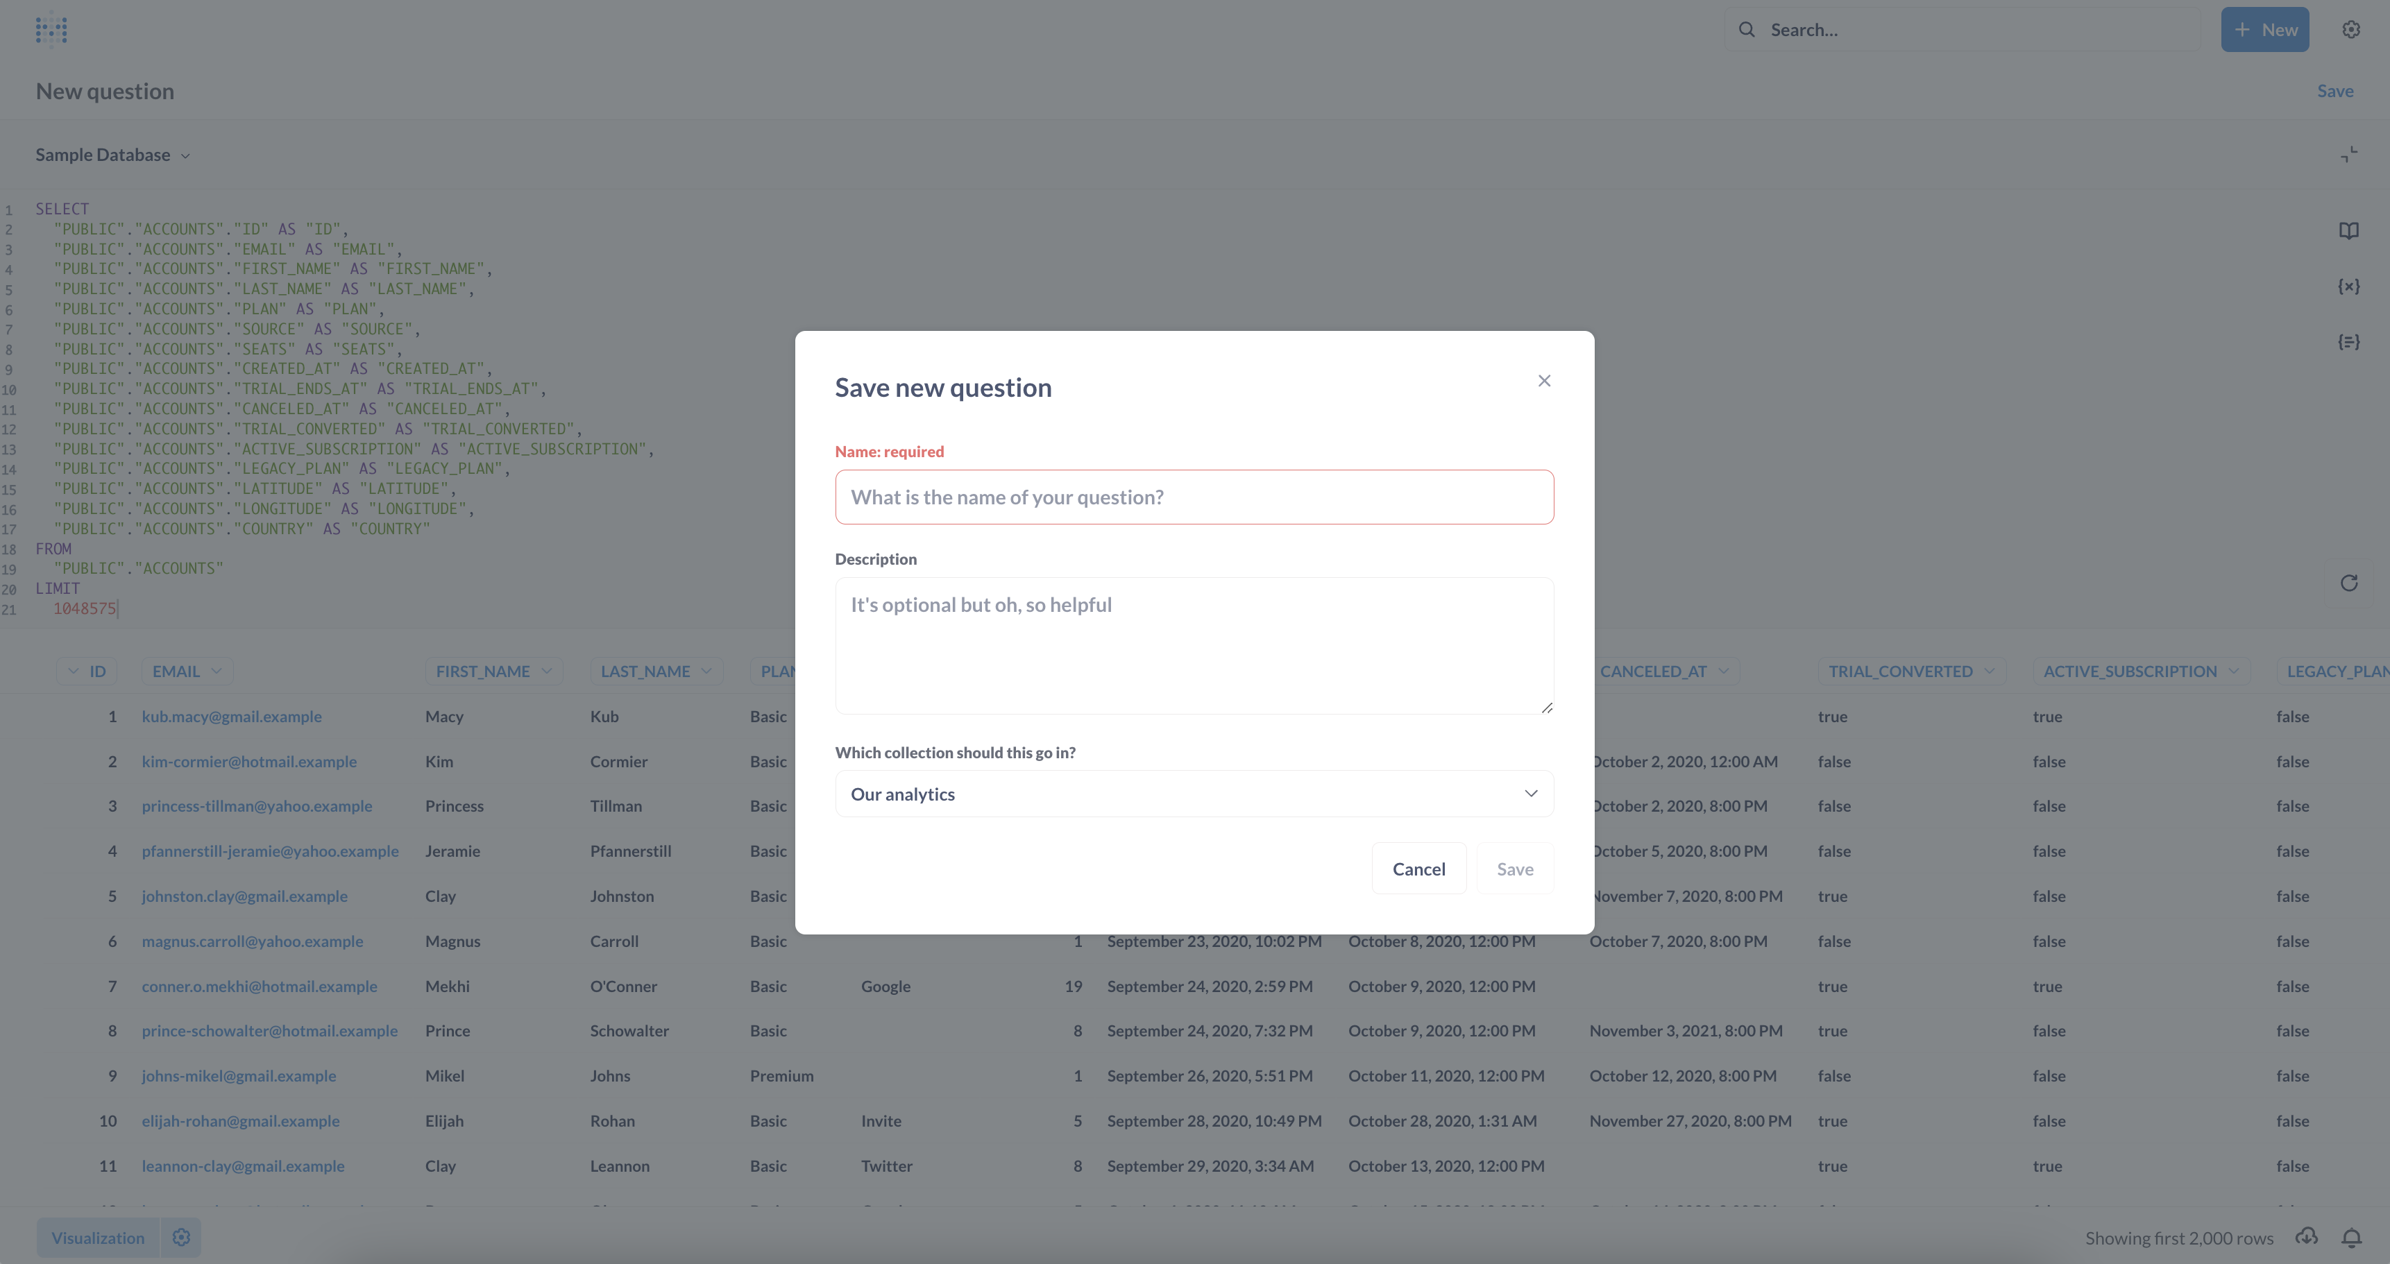Open email princess-tillman@yahoo.example
The height and width of the screenshot is (1264, 2390).
tap(257, 807)
